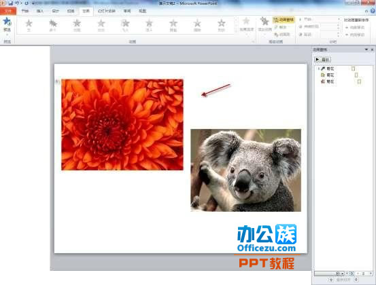Open the PowerPoint Help question mark icon
The height and width of the screenshot is (285, 376).
(x=373, y=11)
